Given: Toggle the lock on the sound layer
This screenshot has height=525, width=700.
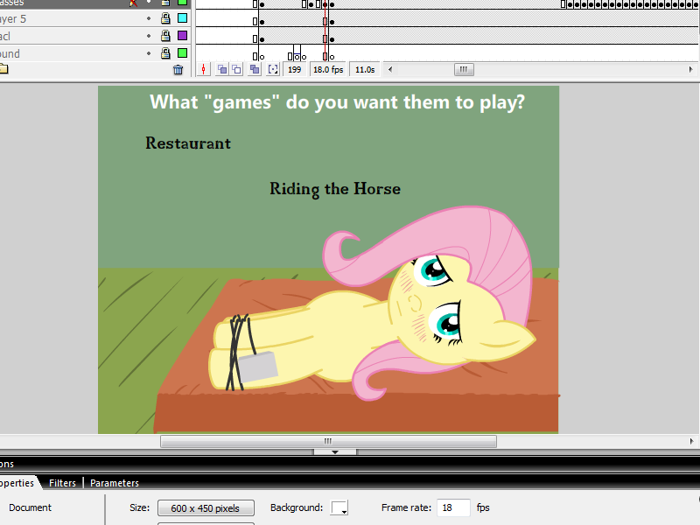Looking at the screenshot, I should point(164,53).
